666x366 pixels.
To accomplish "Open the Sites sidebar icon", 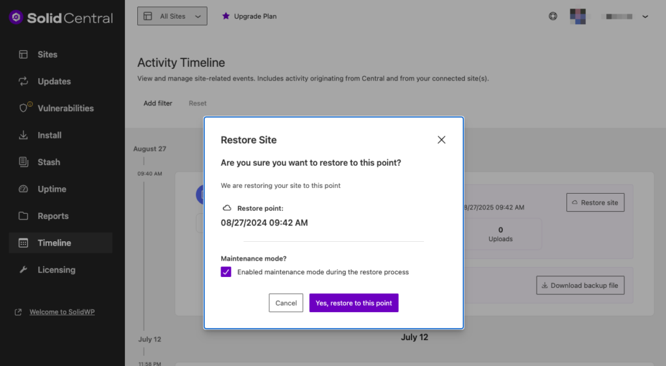I will [23, 55].
